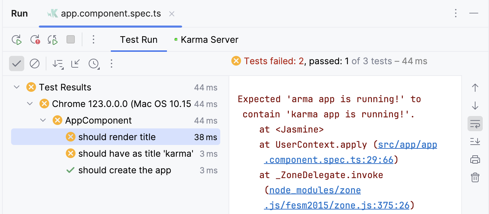
Task: Collapse the Test Results tree node
Action: (x=16, y=87)
